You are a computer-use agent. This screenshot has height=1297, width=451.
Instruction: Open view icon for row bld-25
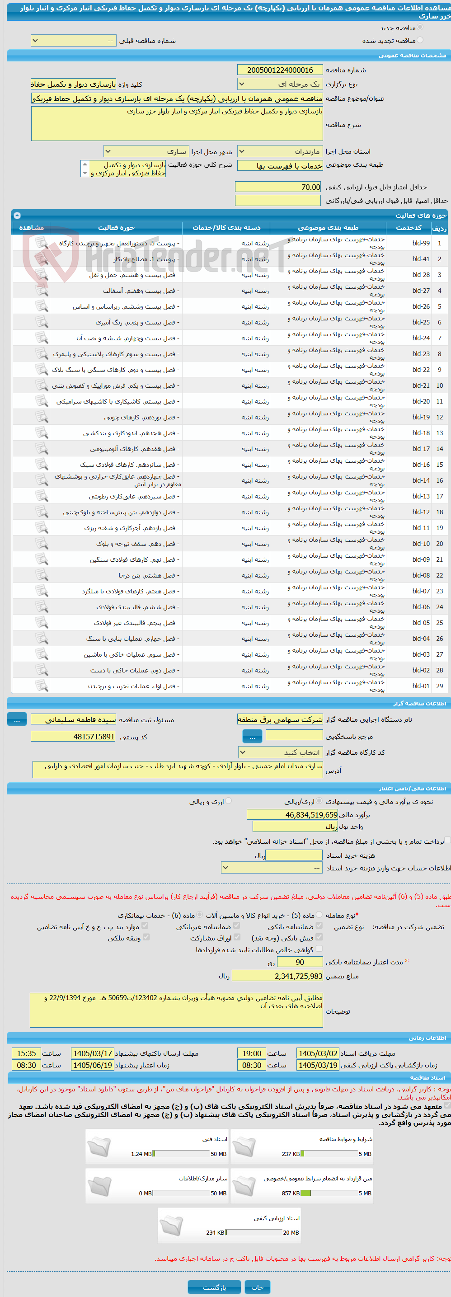(41, 322)
